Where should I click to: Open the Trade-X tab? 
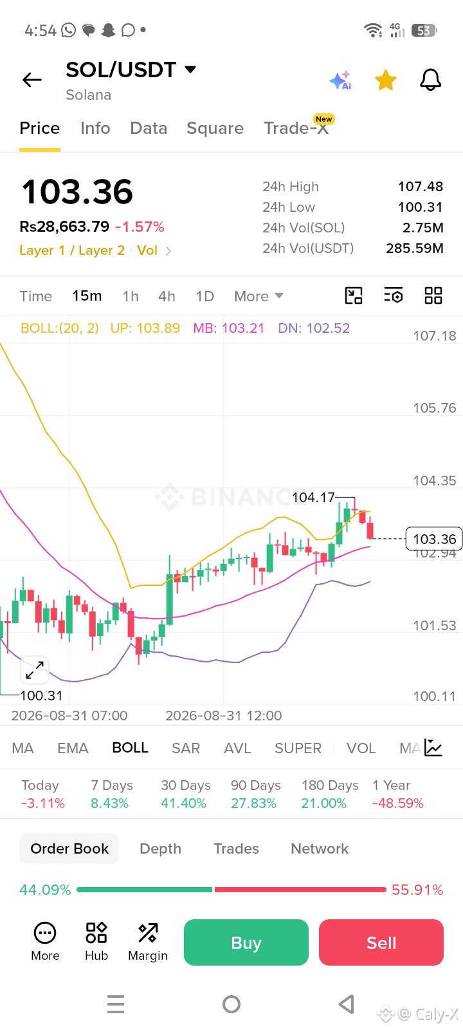point(296,128)
